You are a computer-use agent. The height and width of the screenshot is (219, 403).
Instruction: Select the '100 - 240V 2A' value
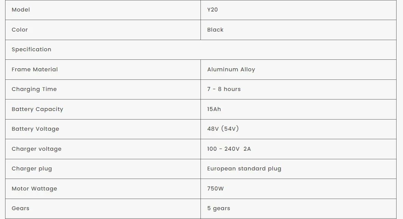pyautogui.click(x=229, y=149)
